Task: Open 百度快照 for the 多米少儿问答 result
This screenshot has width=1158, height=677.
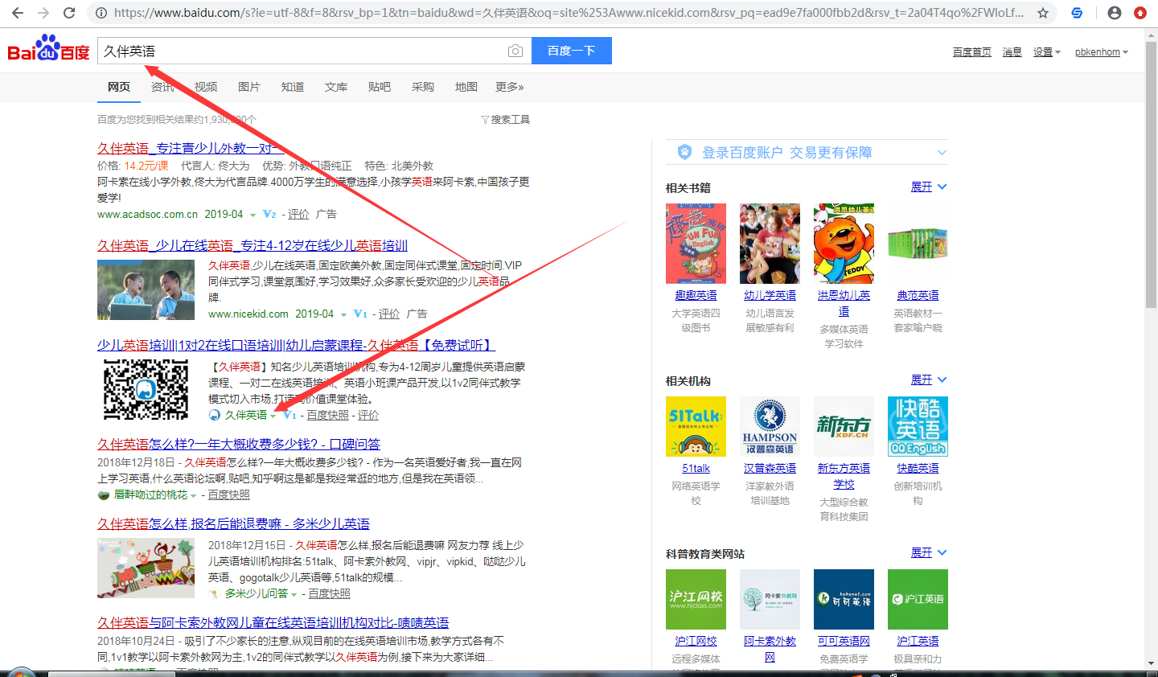Action: pyautogui.click(x=330, y=593)
